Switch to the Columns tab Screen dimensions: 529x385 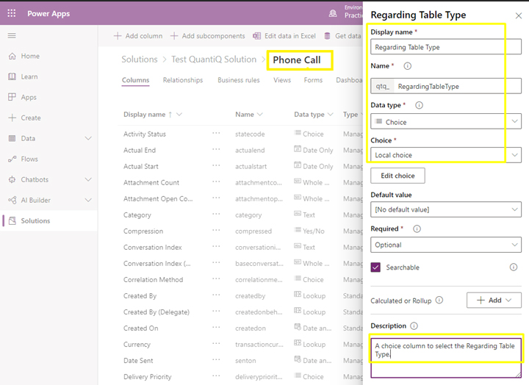tap(135, 80)
